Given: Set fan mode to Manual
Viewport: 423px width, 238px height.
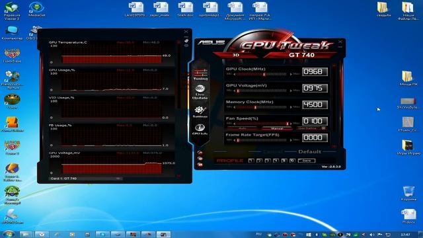Looking at the screenshot, I should [277, 128].
